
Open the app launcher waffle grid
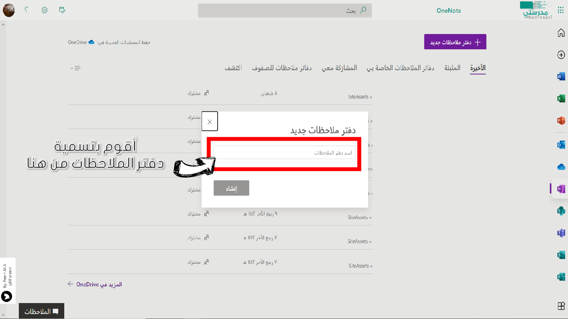(561, 10)
